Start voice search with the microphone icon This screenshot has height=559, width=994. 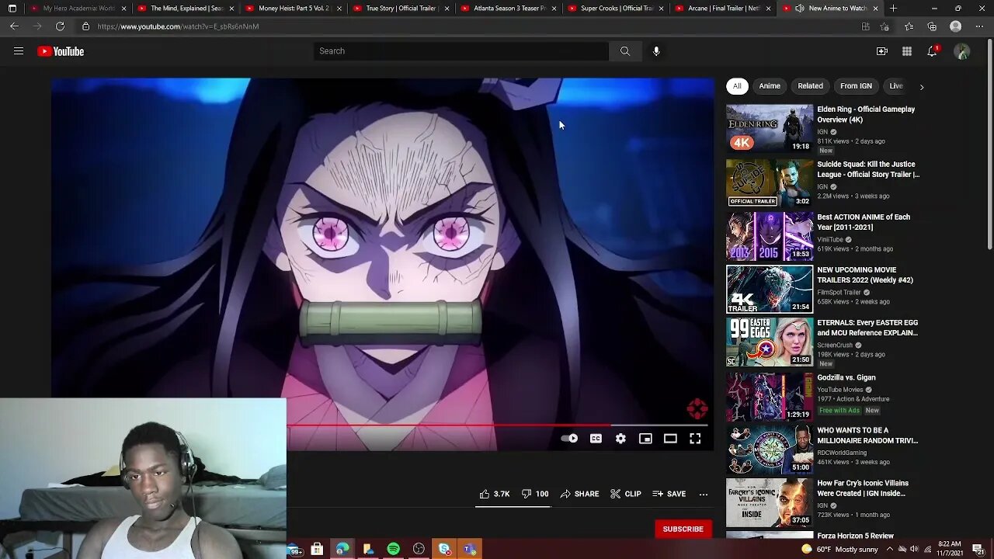point(656,51)
